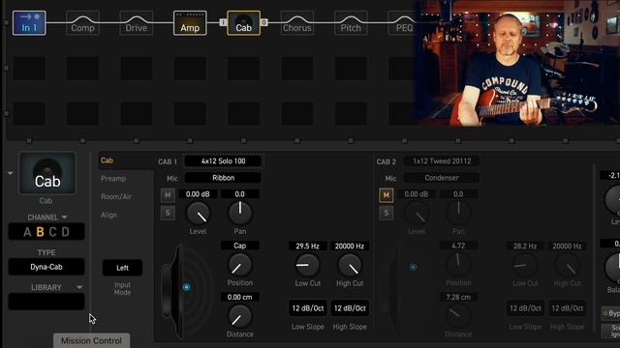Open the Align parameter page
Viewport: 620px width, 348px height.
108,215
